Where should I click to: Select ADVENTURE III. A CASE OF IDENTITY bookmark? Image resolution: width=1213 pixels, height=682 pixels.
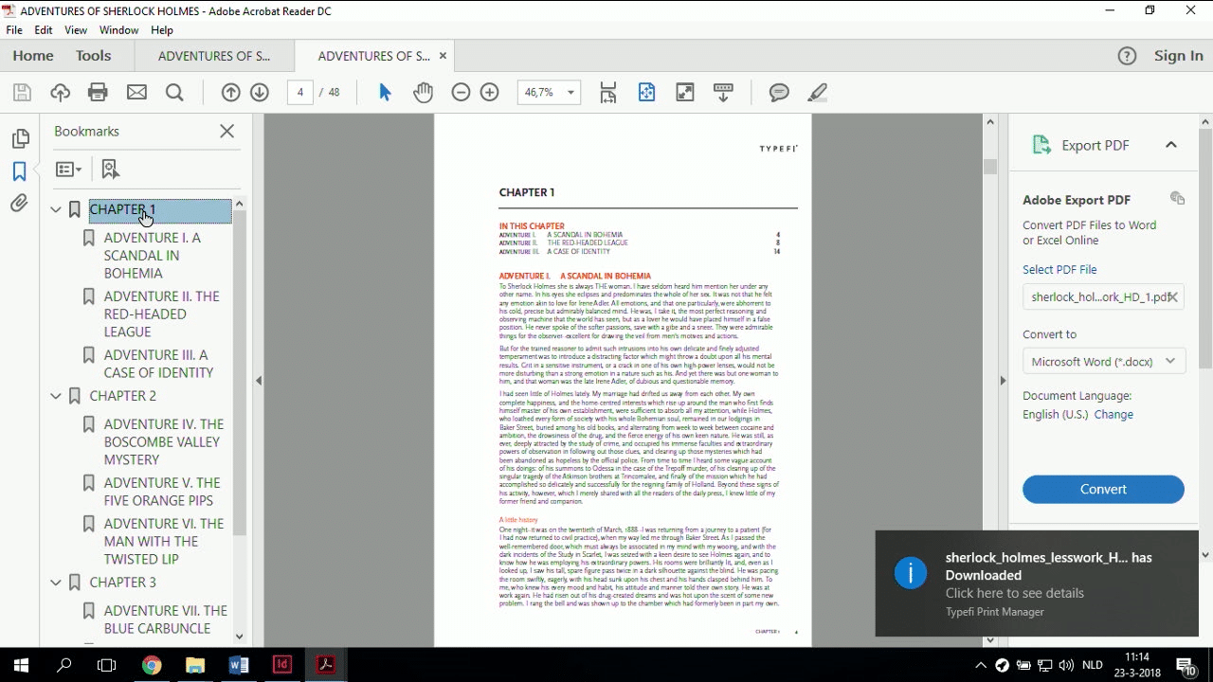coord(159,364)
